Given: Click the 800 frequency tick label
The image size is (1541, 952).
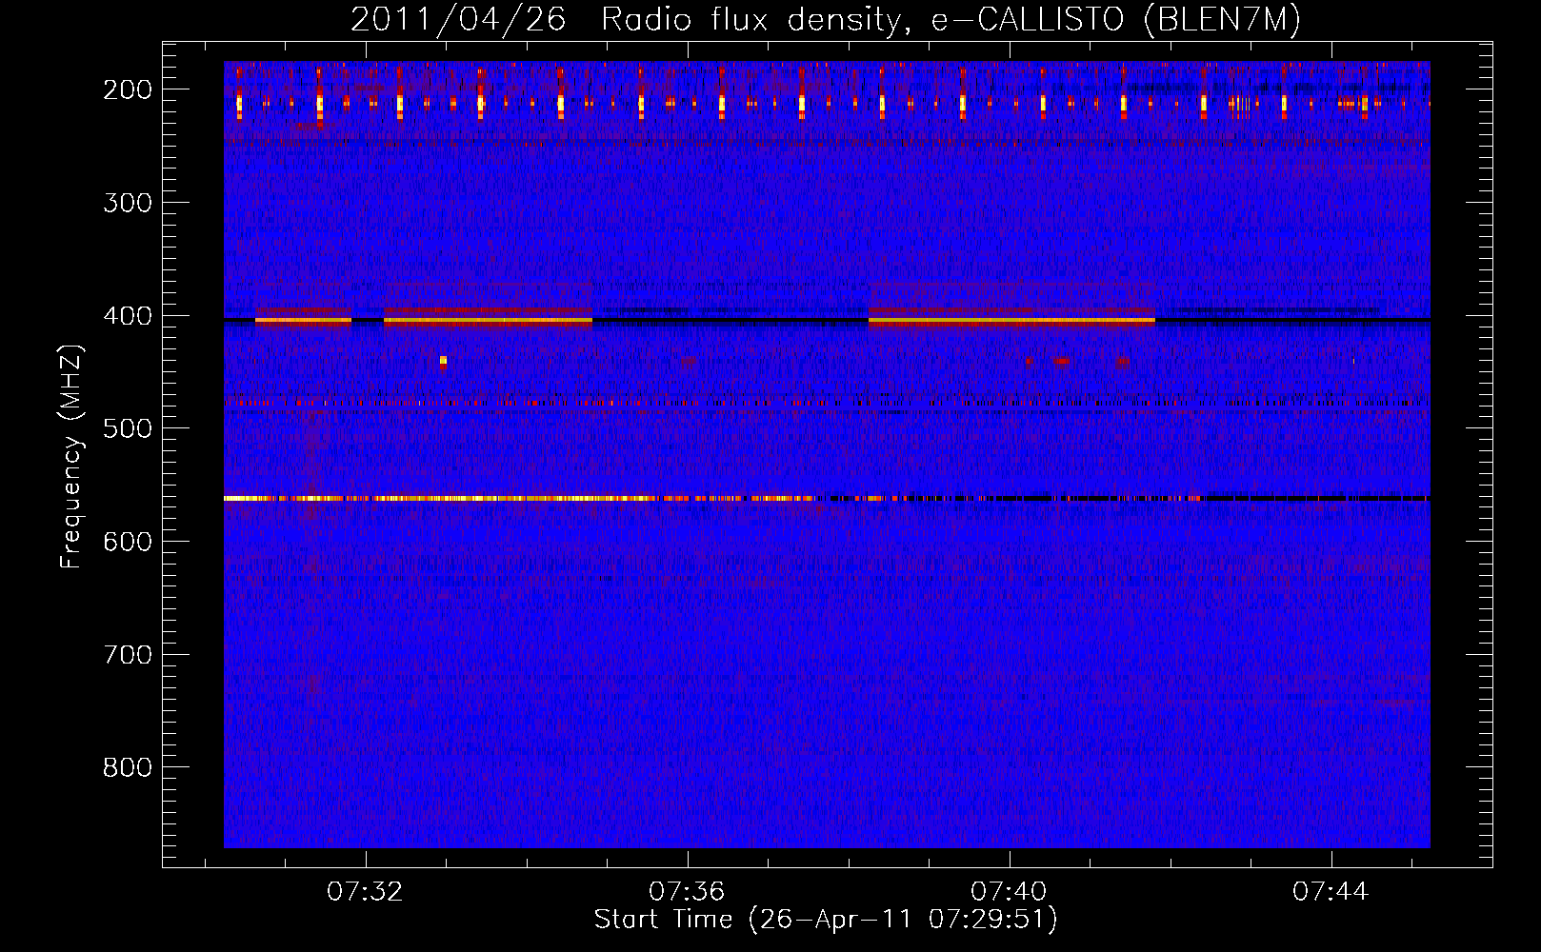Looking at the screenshot, I should [x=128, y=767].
